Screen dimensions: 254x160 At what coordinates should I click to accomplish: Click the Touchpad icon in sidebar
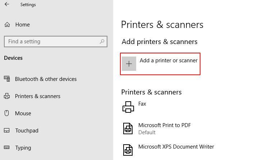click(x=7, y=130)
